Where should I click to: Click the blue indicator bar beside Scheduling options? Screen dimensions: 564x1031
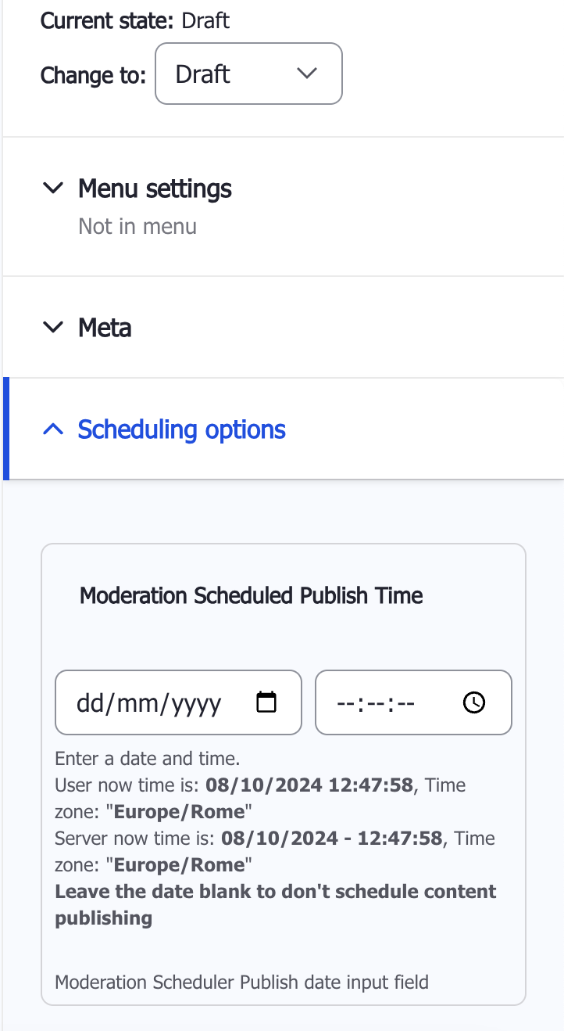coord(5,429)
